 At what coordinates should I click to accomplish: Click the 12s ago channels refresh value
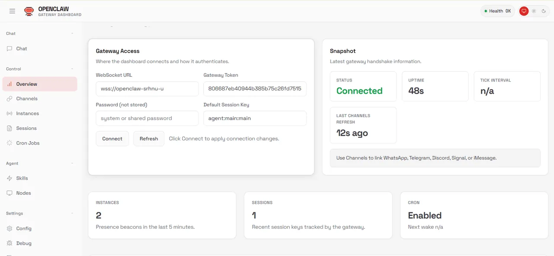tap(352, 133)
